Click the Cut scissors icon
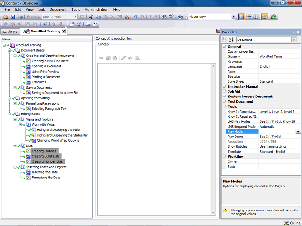This screenshot has height=226, width=302. pos(91,17)
